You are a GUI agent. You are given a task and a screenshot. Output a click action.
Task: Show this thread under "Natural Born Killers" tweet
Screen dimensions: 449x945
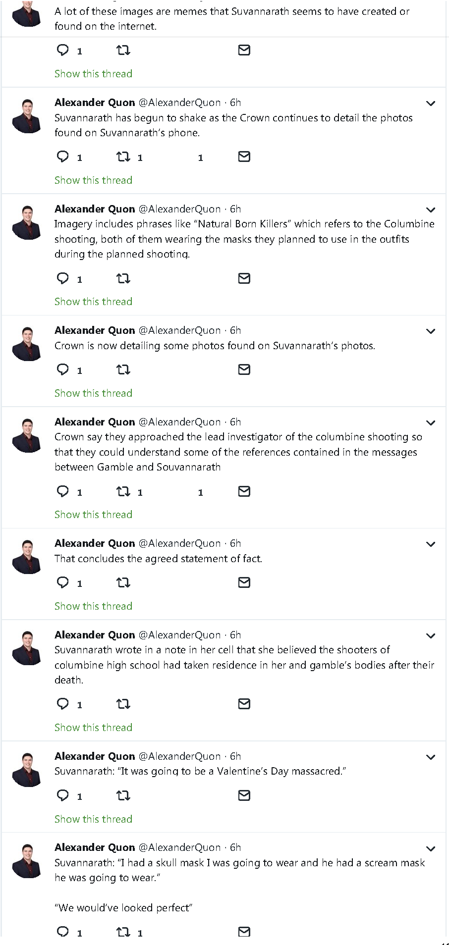click(x=93, y=302)
